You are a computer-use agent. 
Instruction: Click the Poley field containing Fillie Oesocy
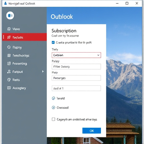[76, 67]
